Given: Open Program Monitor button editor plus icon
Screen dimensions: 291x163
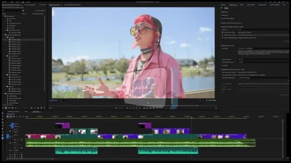Looking at the screenshot, I should (216, 108).
